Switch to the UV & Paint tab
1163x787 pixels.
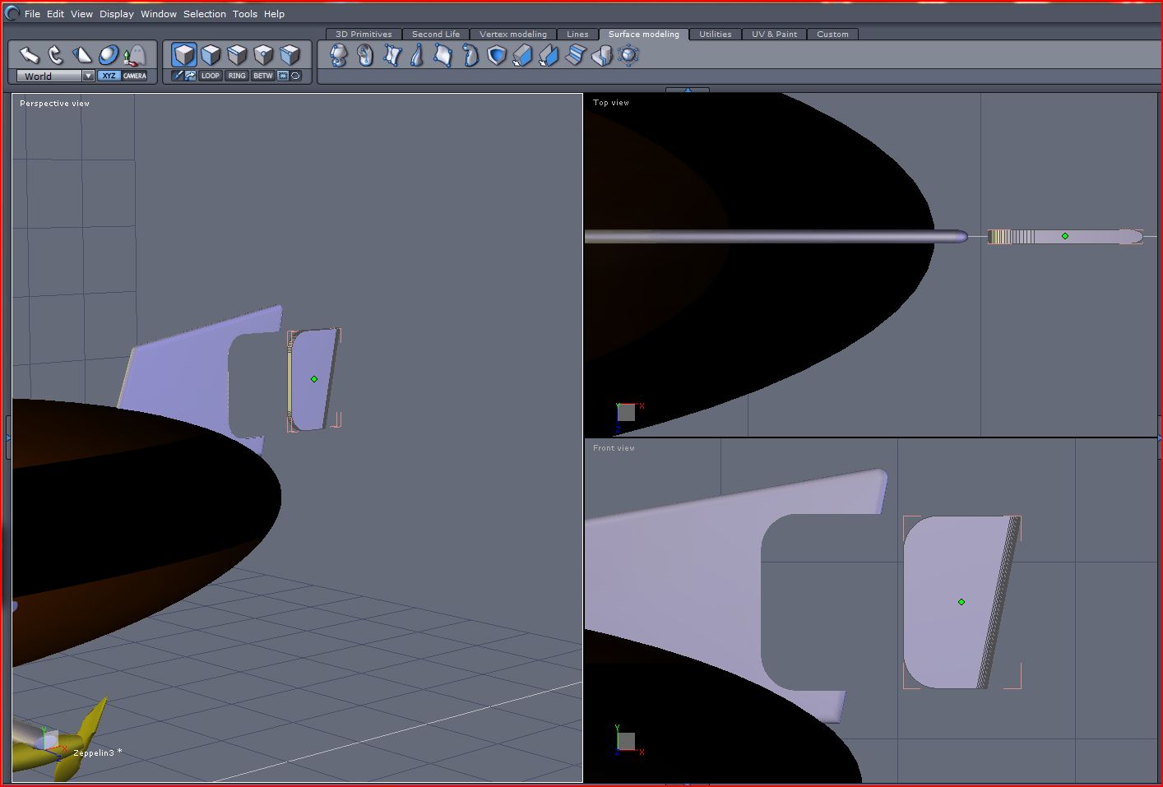point(774,35)
